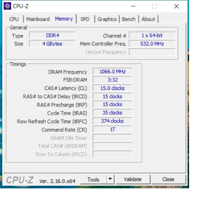The width and height of the screenshot is (222, 222).
Task: Click the Tools button
Action: point(93,179)
